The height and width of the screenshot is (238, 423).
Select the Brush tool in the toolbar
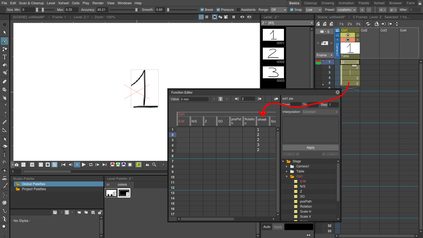[5, 41]
